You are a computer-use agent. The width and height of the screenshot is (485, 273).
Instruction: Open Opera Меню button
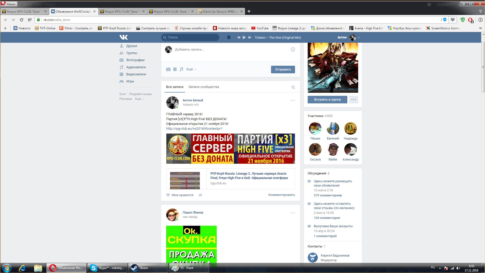(9, 4)
